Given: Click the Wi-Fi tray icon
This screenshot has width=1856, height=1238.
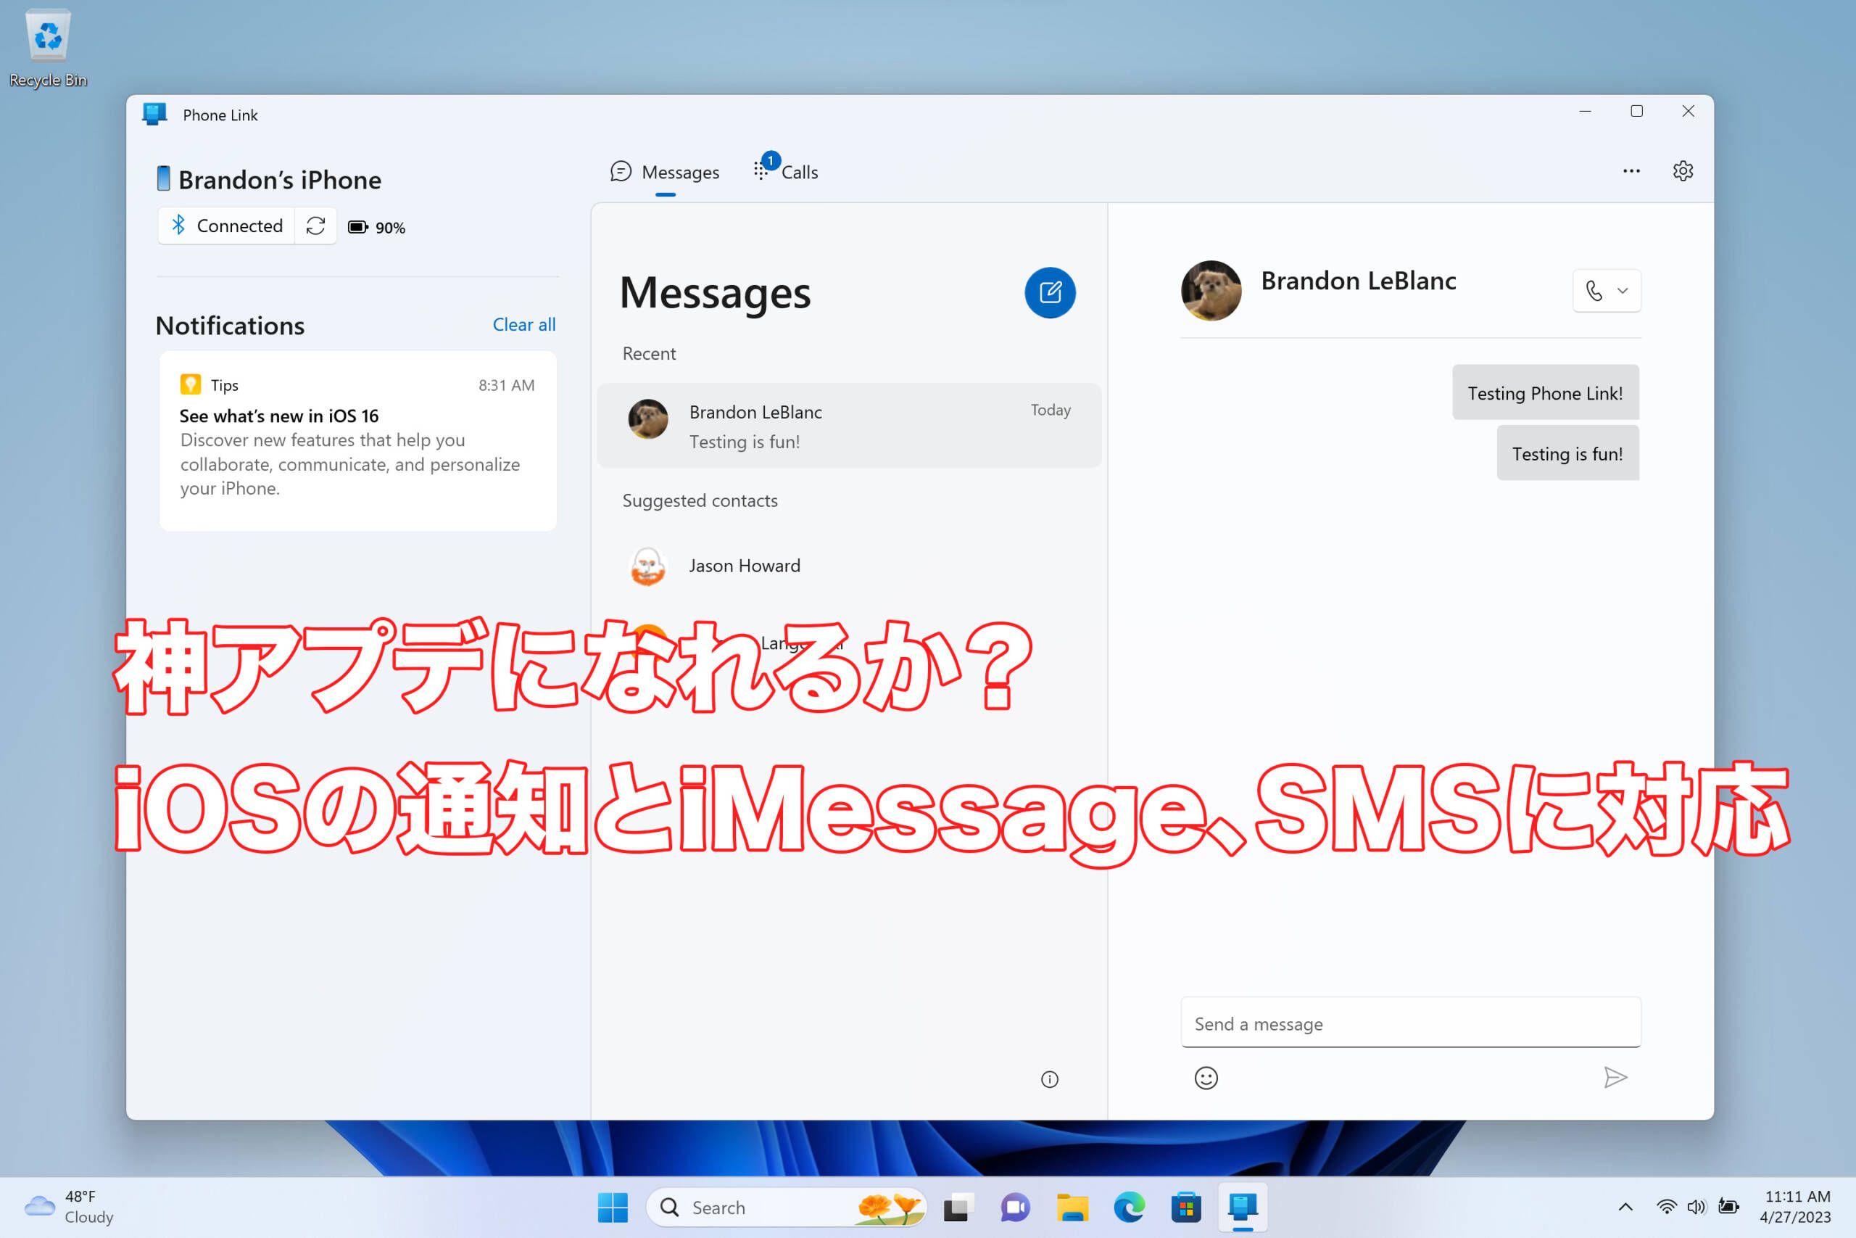Looking at the screenshot, I should [x=1667, y=1206].
